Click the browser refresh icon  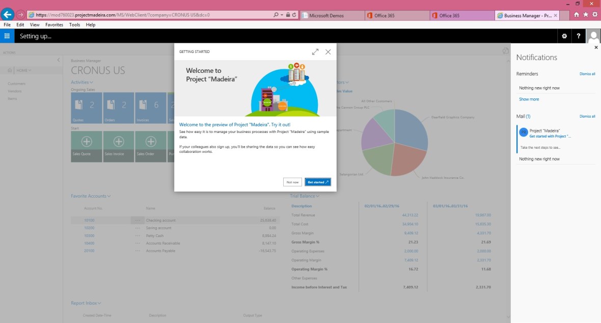pos(294,15)
